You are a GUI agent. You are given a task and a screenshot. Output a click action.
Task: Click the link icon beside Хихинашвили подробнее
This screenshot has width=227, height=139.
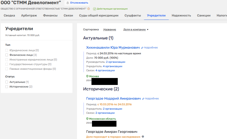[x=142, y=48]
